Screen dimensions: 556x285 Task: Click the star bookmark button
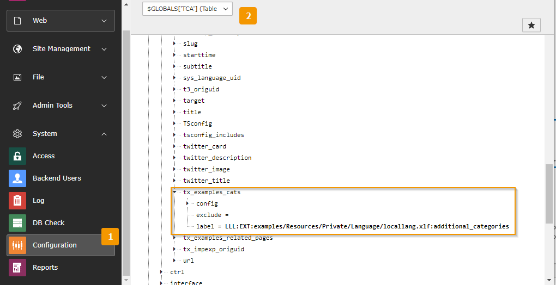531,25
